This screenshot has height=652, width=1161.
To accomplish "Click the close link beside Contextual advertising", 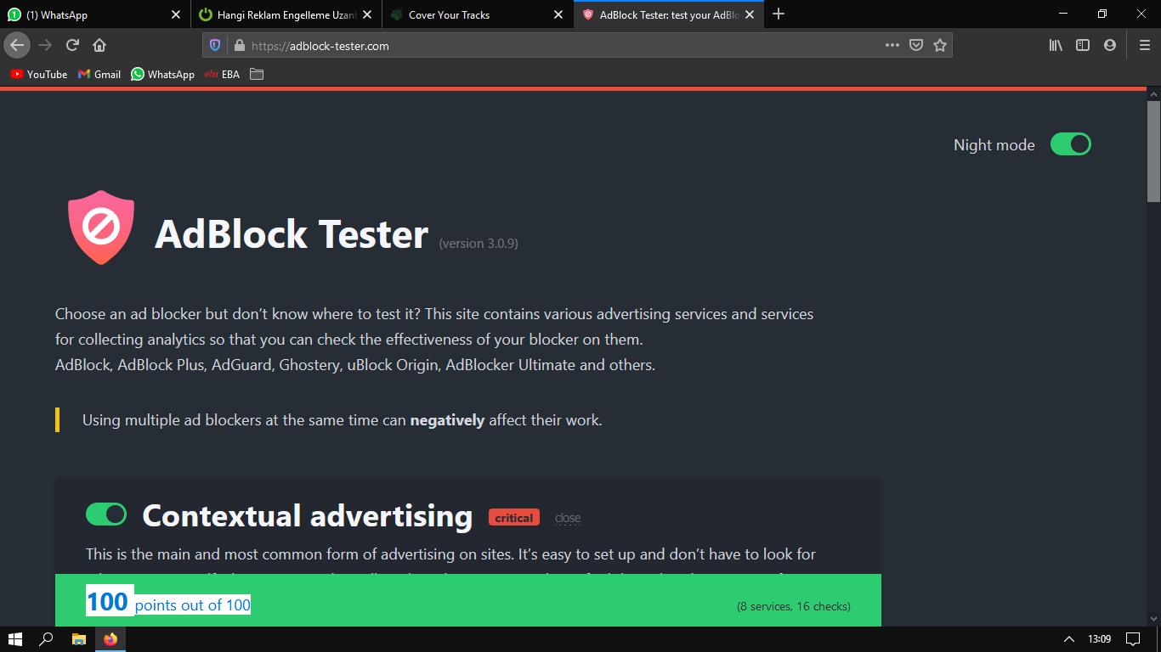I will [568, 518].
